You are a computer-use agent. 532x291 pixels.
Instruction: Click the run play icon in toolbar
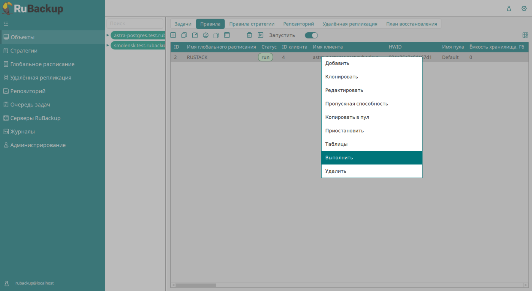tap(260, 35)
